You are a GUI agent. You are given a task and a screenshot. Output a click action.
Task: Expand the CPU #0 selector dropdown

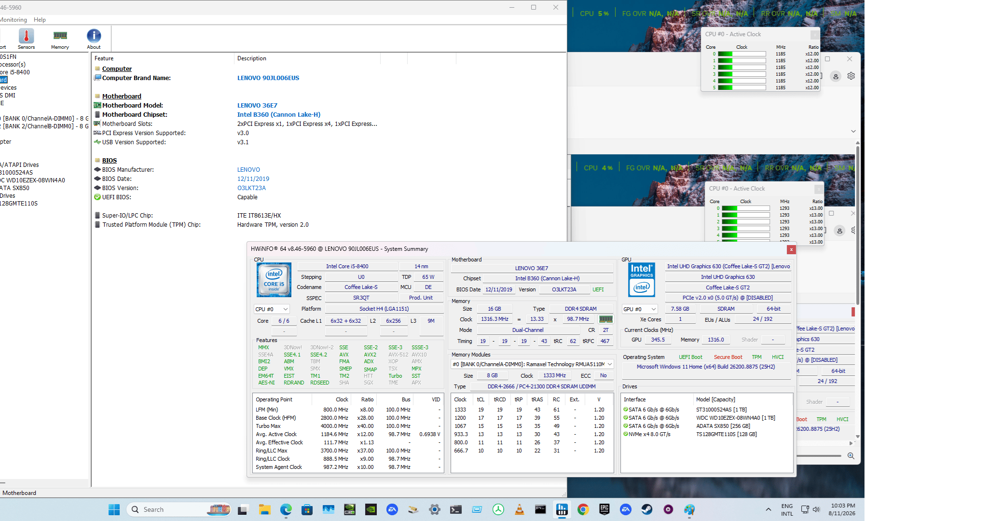(x=272, y=309)
